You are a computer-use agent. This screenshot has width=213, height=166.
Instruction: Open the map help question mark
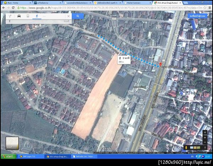click(x=175, y=148)
